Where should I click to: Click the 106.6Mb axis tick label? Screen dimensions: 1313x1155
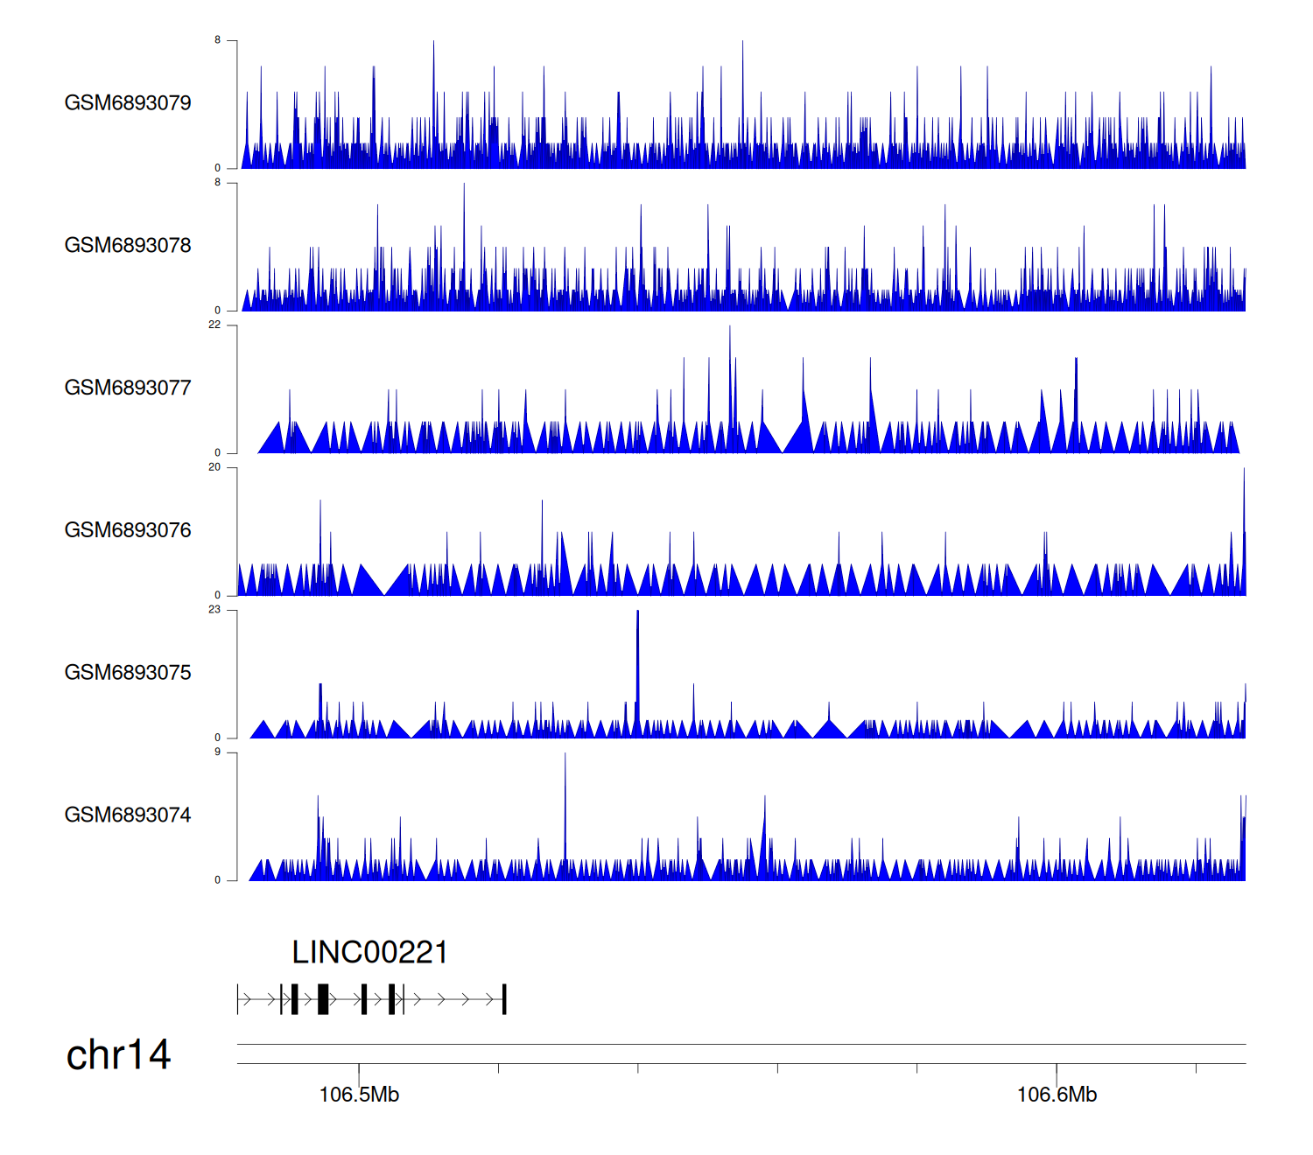point(1057,1095)
